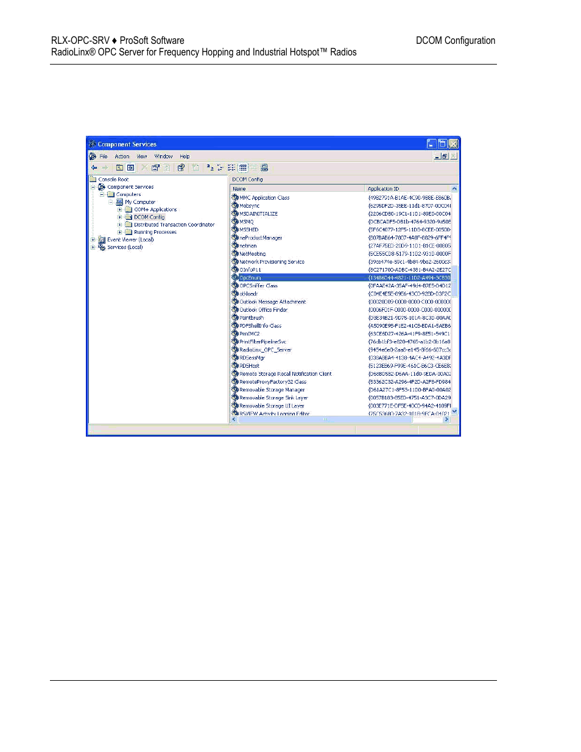Click the Console Root folder icon
The width and height of the screenshot is (581, 752).
click(93, 179)
